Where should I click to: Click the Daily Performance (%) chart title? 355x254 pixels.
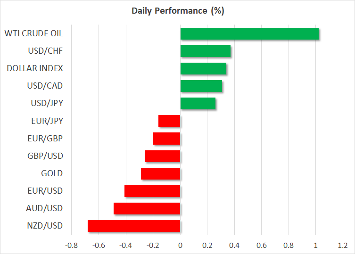[x=177, y=10]
